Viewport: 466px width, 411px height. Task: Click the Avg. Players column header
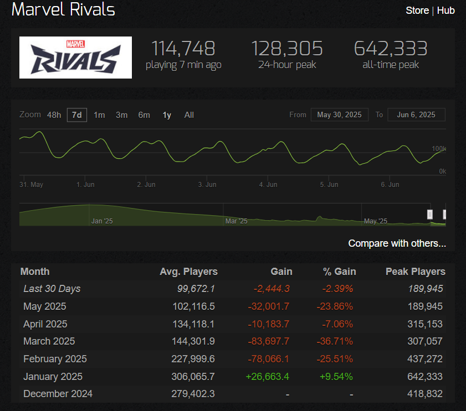[189, 272]
